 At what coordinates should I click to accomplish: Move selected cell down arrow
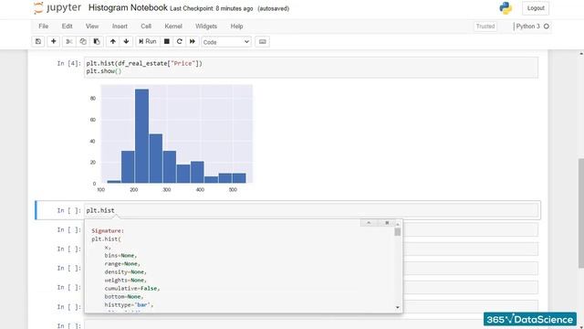coord(126,41)
